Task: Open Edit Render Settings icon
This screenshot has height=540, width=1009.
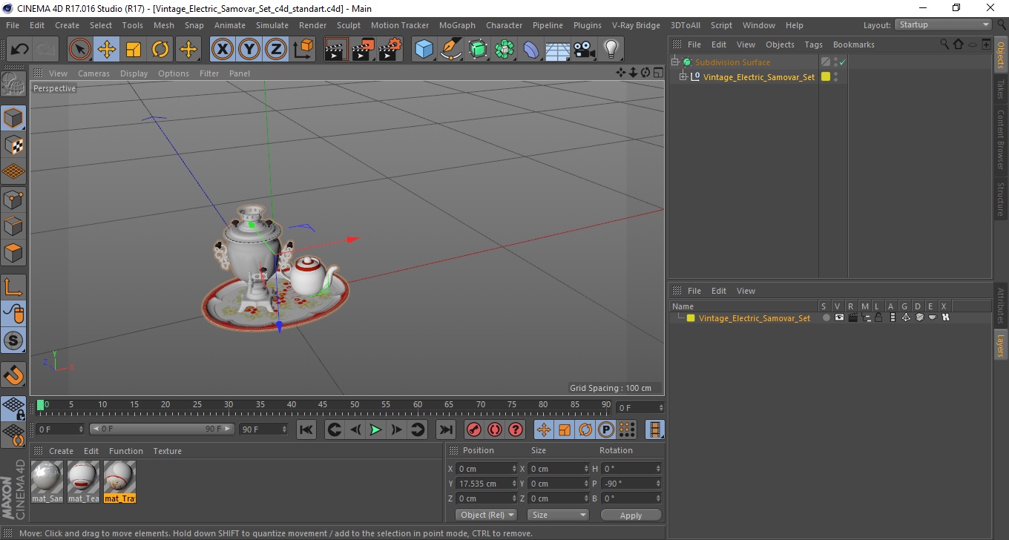Action: (390, 50)
